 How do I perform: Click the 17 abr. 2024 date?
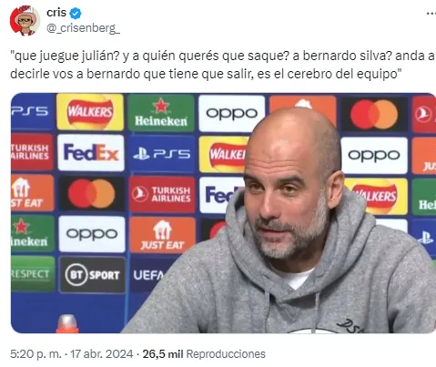(x=102, y=354)
